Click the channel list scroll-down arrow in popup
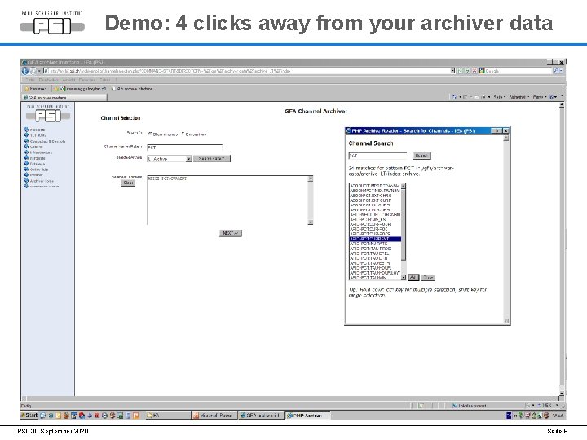Screen dimensions: 587x440 coord(404,278)
